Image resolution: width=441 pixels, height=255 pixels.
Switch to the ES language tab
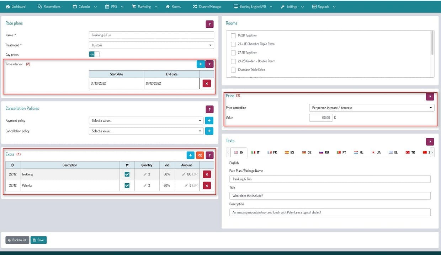[289, 152]
